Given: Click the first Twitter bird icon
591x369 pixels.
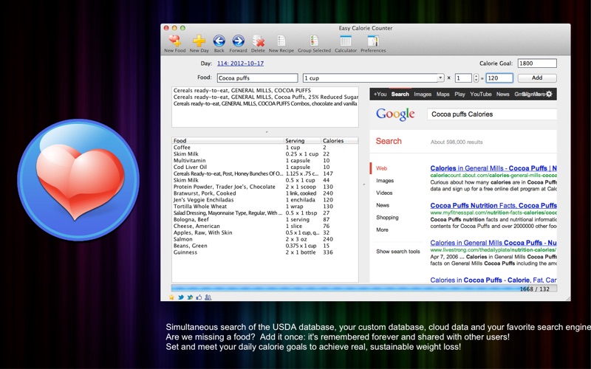Looking at the screenshot, I should pyautogui.click(x=181, y=297).
